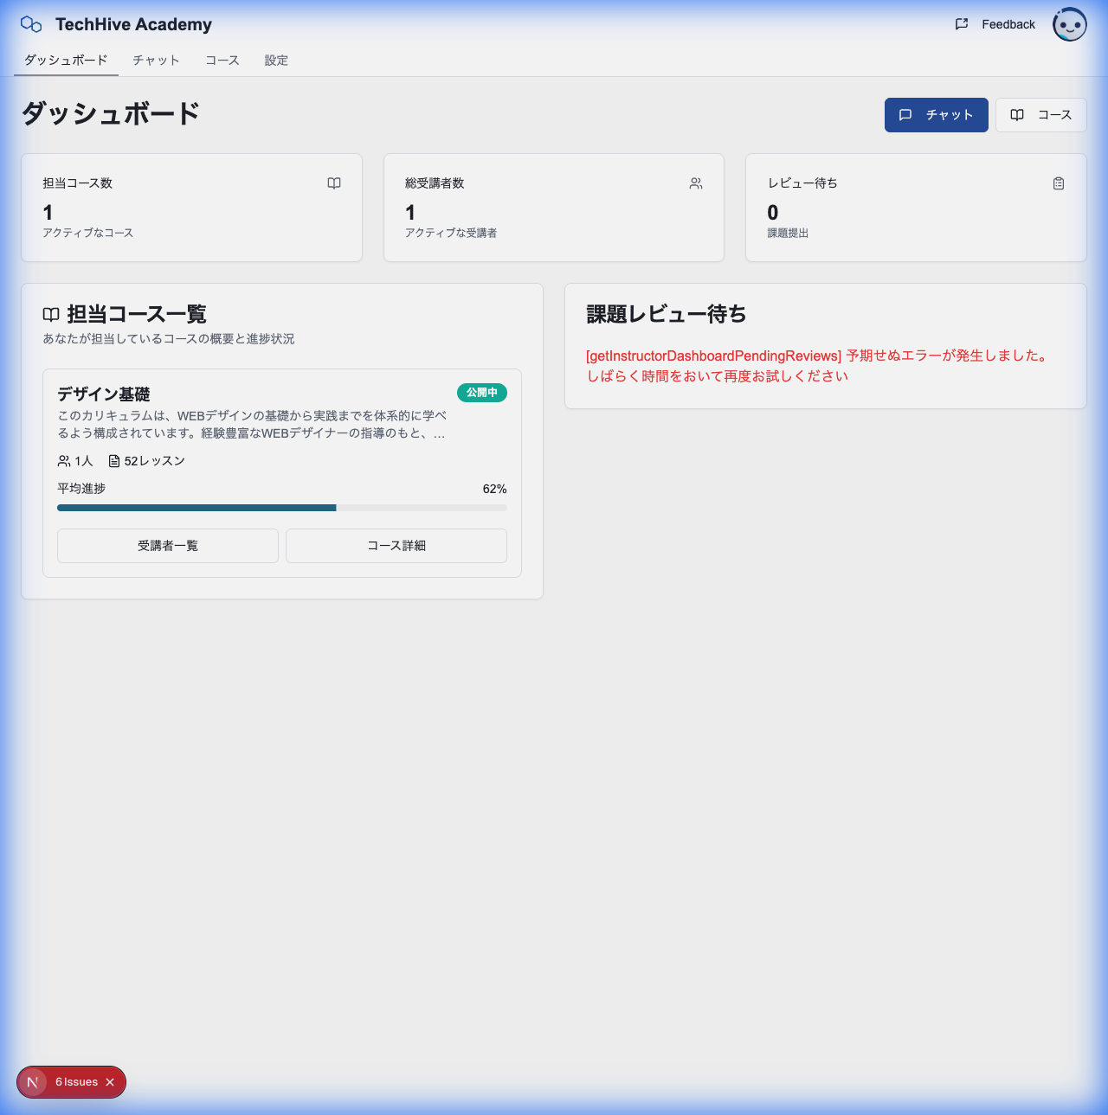Click the 担当コース数 label
This screenshot has height=1115, width=1108.
tap(78, 183)
